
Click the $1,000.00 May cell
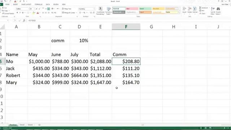click(x=39, y=61)
